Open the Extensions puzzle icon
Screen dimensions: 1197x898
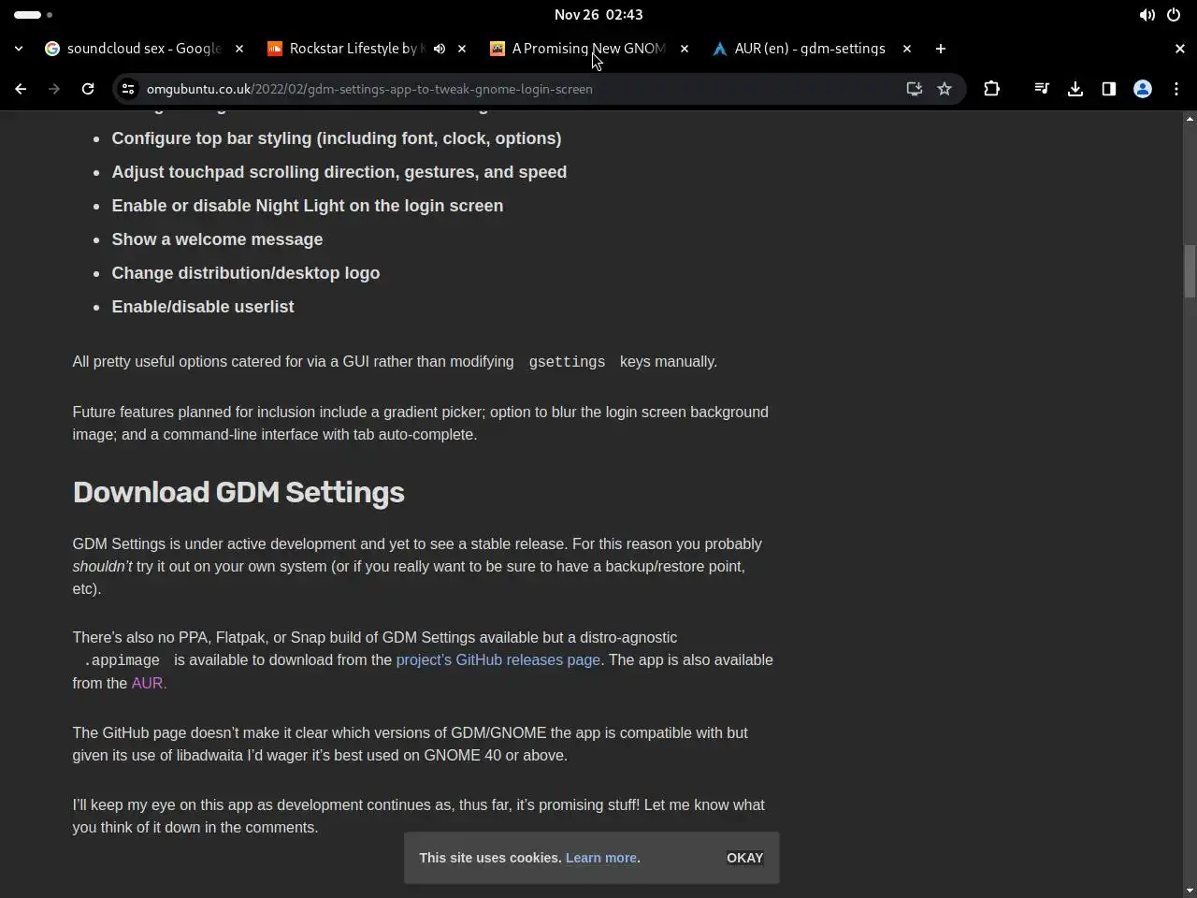point(992,89)
